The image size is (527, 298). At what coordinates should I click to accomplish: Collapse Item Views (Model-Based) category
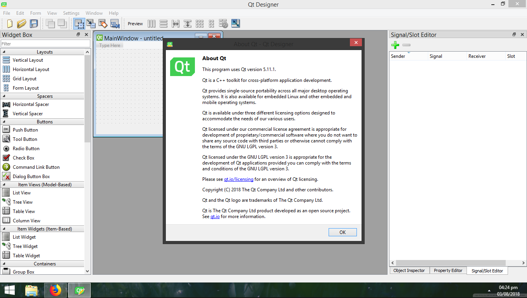42,185
